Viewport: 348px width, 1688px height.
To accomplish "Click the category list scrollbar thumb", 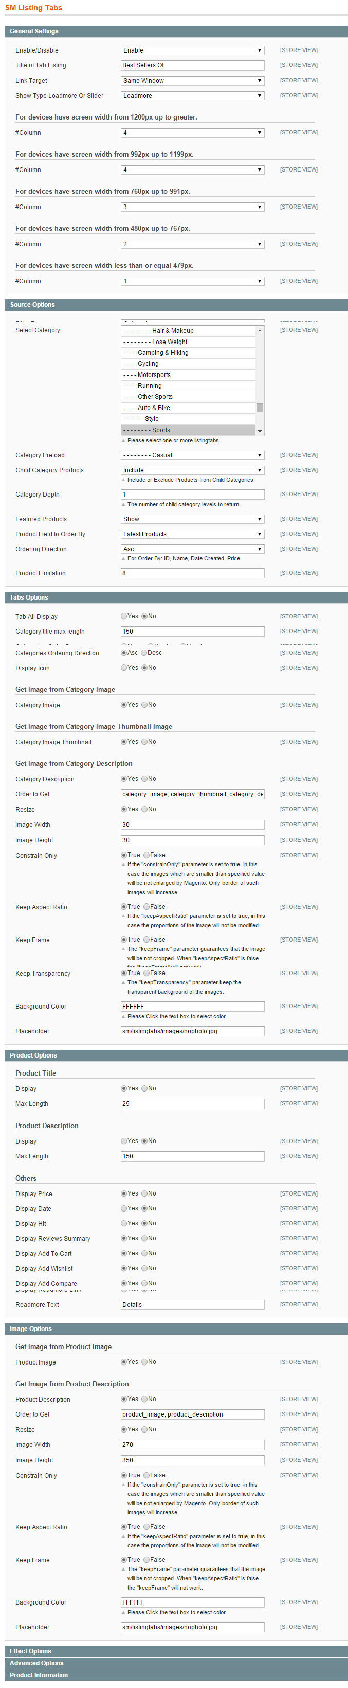I will coord(260,407).
